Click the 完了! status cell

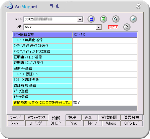coord(105,103)
